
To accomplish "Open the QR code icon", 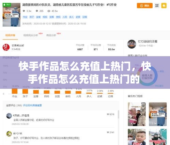I will click(157, 5).
